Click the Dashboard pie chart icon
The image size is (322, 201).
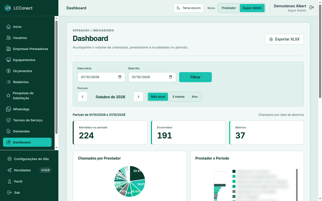point(9,142)
